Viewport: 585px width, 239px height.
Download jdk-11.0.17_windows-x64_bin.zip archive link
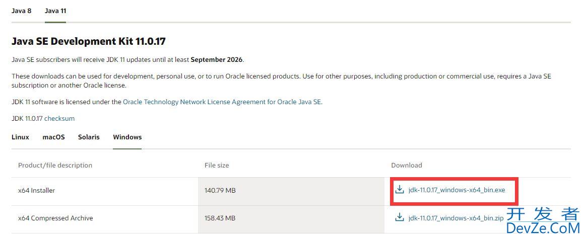(x=456, y=218)
